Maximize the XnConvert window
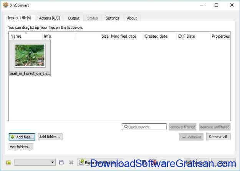240x171 pixels. [x=217, y=5]
